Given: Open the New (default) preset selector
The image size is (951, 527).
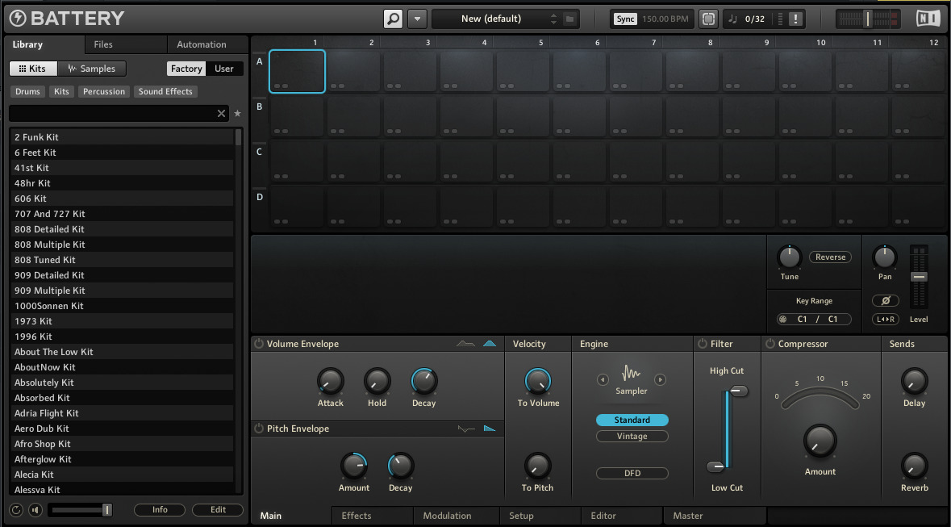Looking at the screenshot, I should pyautogui.click(x=490, y=19).
